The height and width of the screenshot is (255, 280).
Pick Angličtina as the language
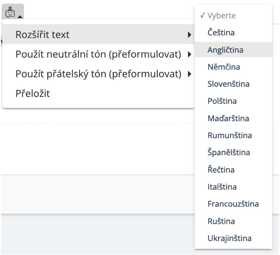pos(225,50)
